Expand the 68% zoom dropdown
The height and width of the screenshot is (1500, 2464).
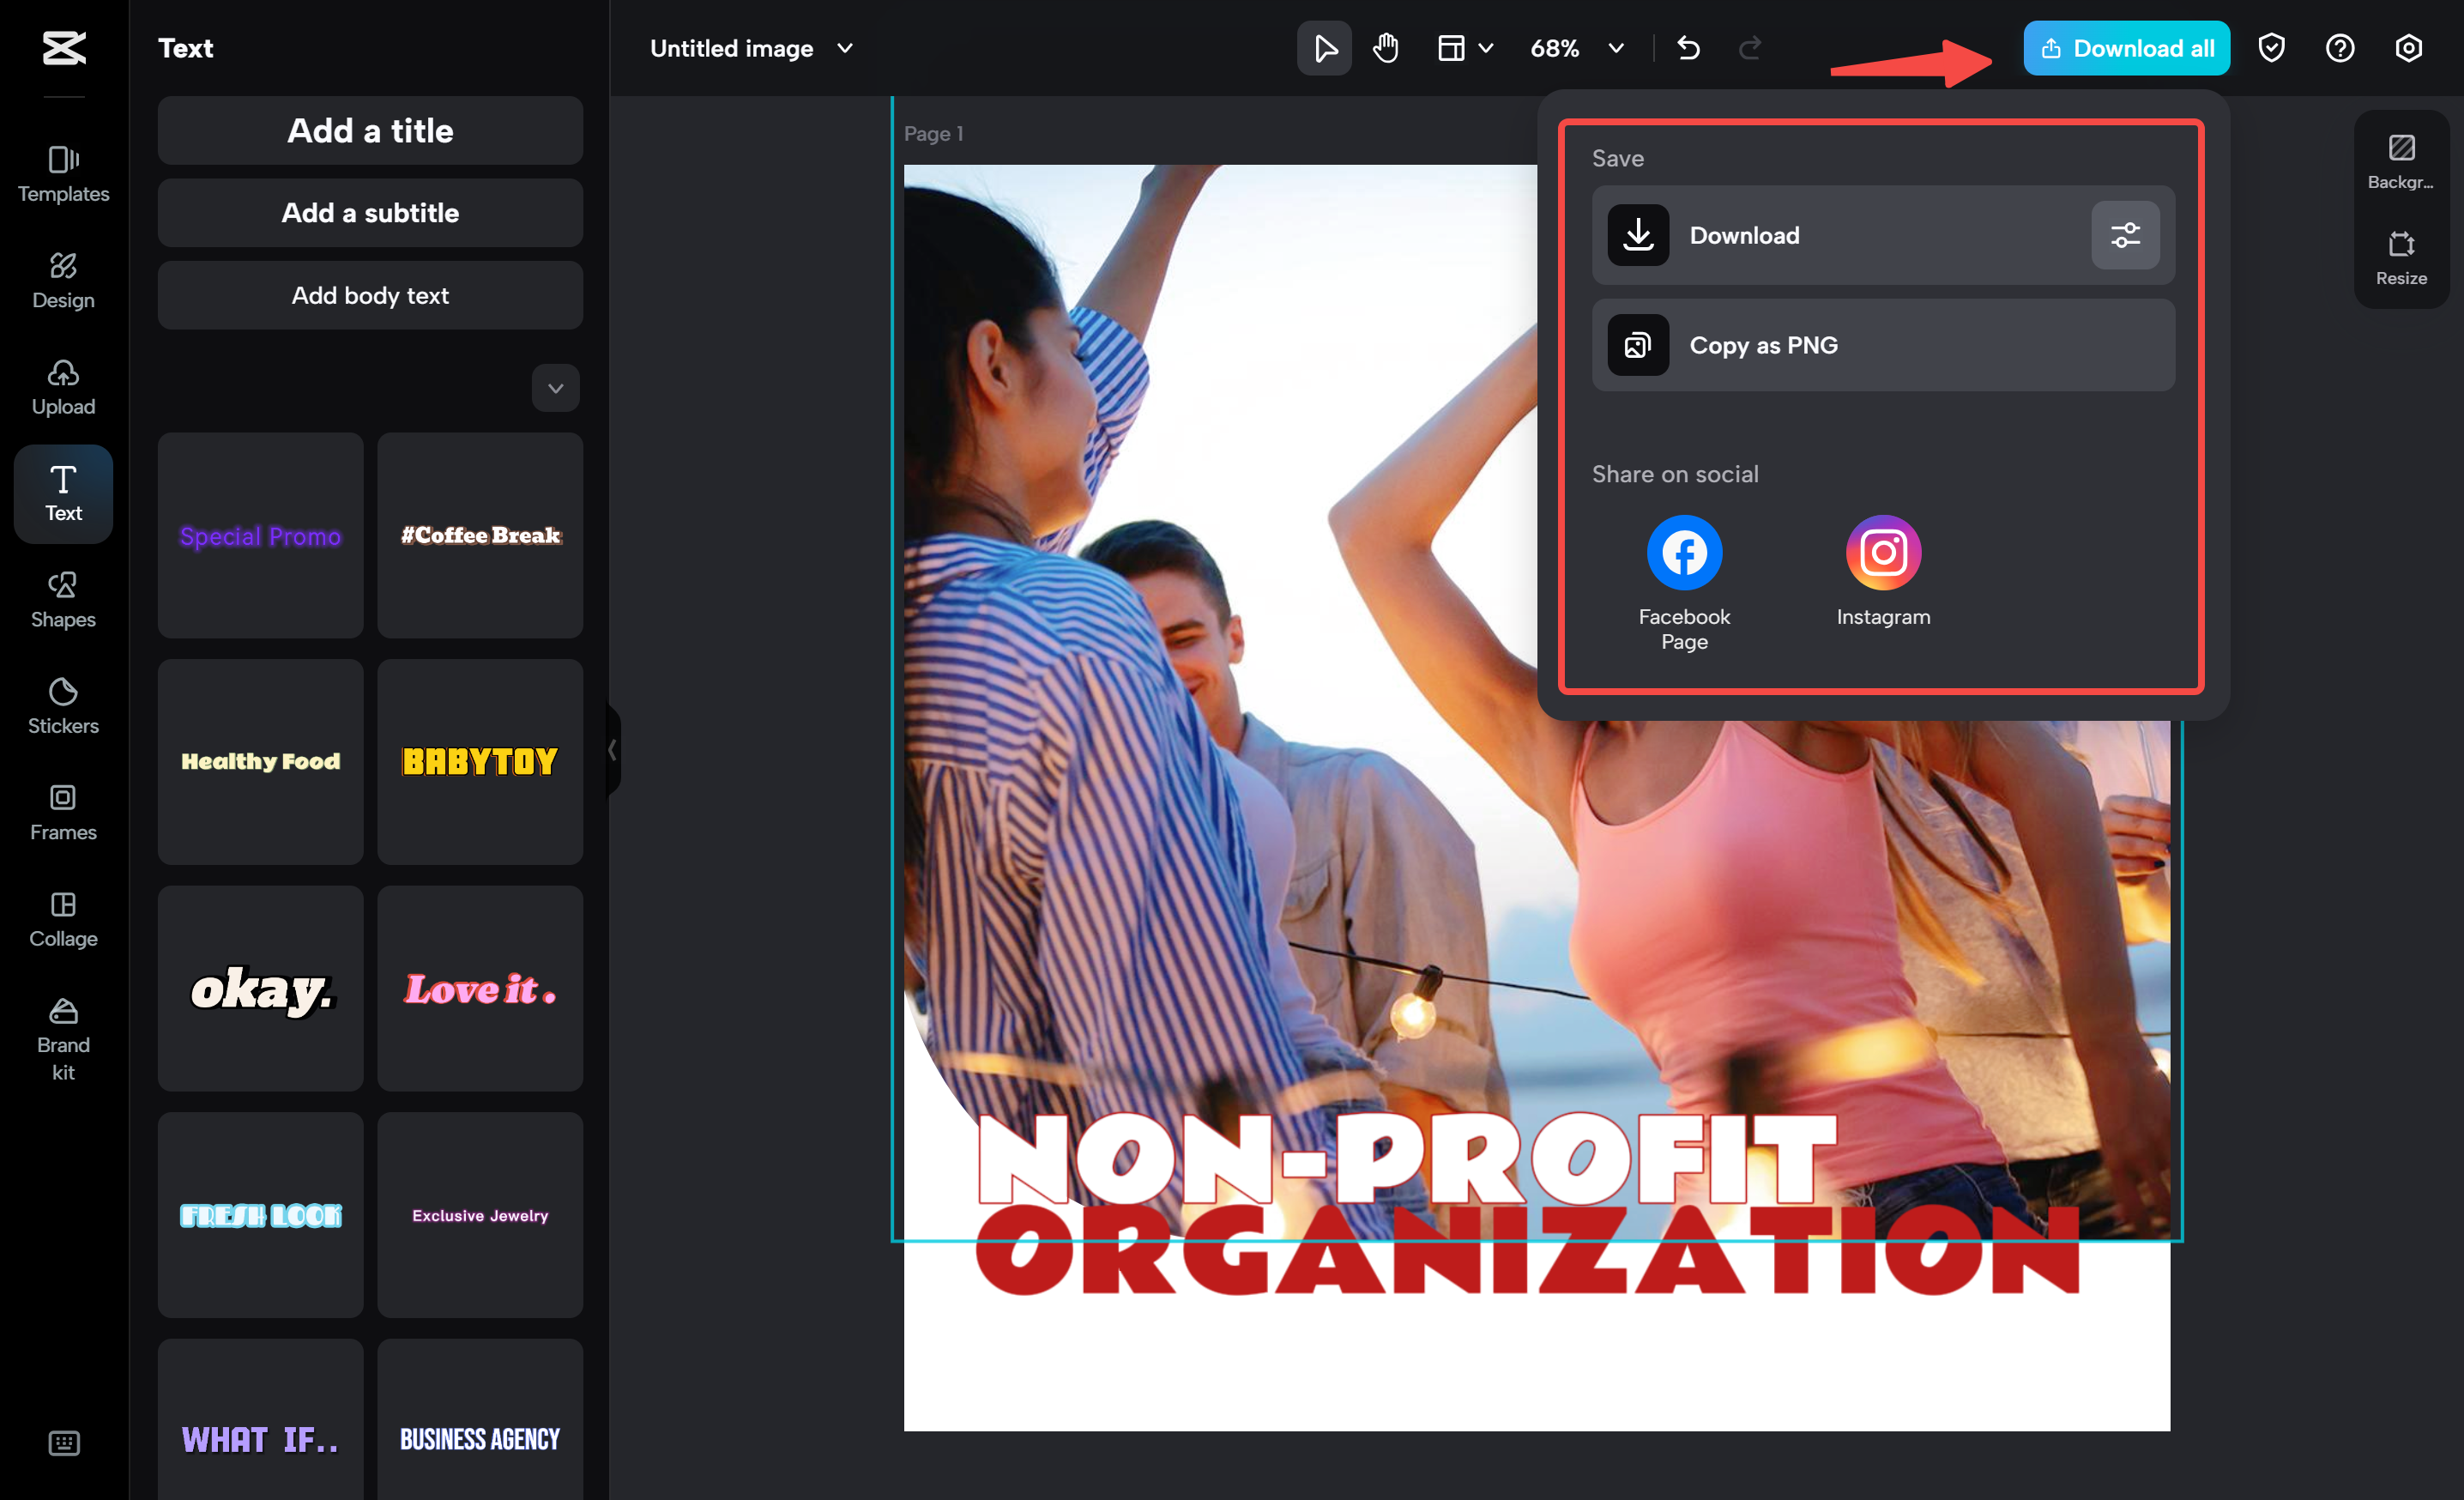(1616, 48)
